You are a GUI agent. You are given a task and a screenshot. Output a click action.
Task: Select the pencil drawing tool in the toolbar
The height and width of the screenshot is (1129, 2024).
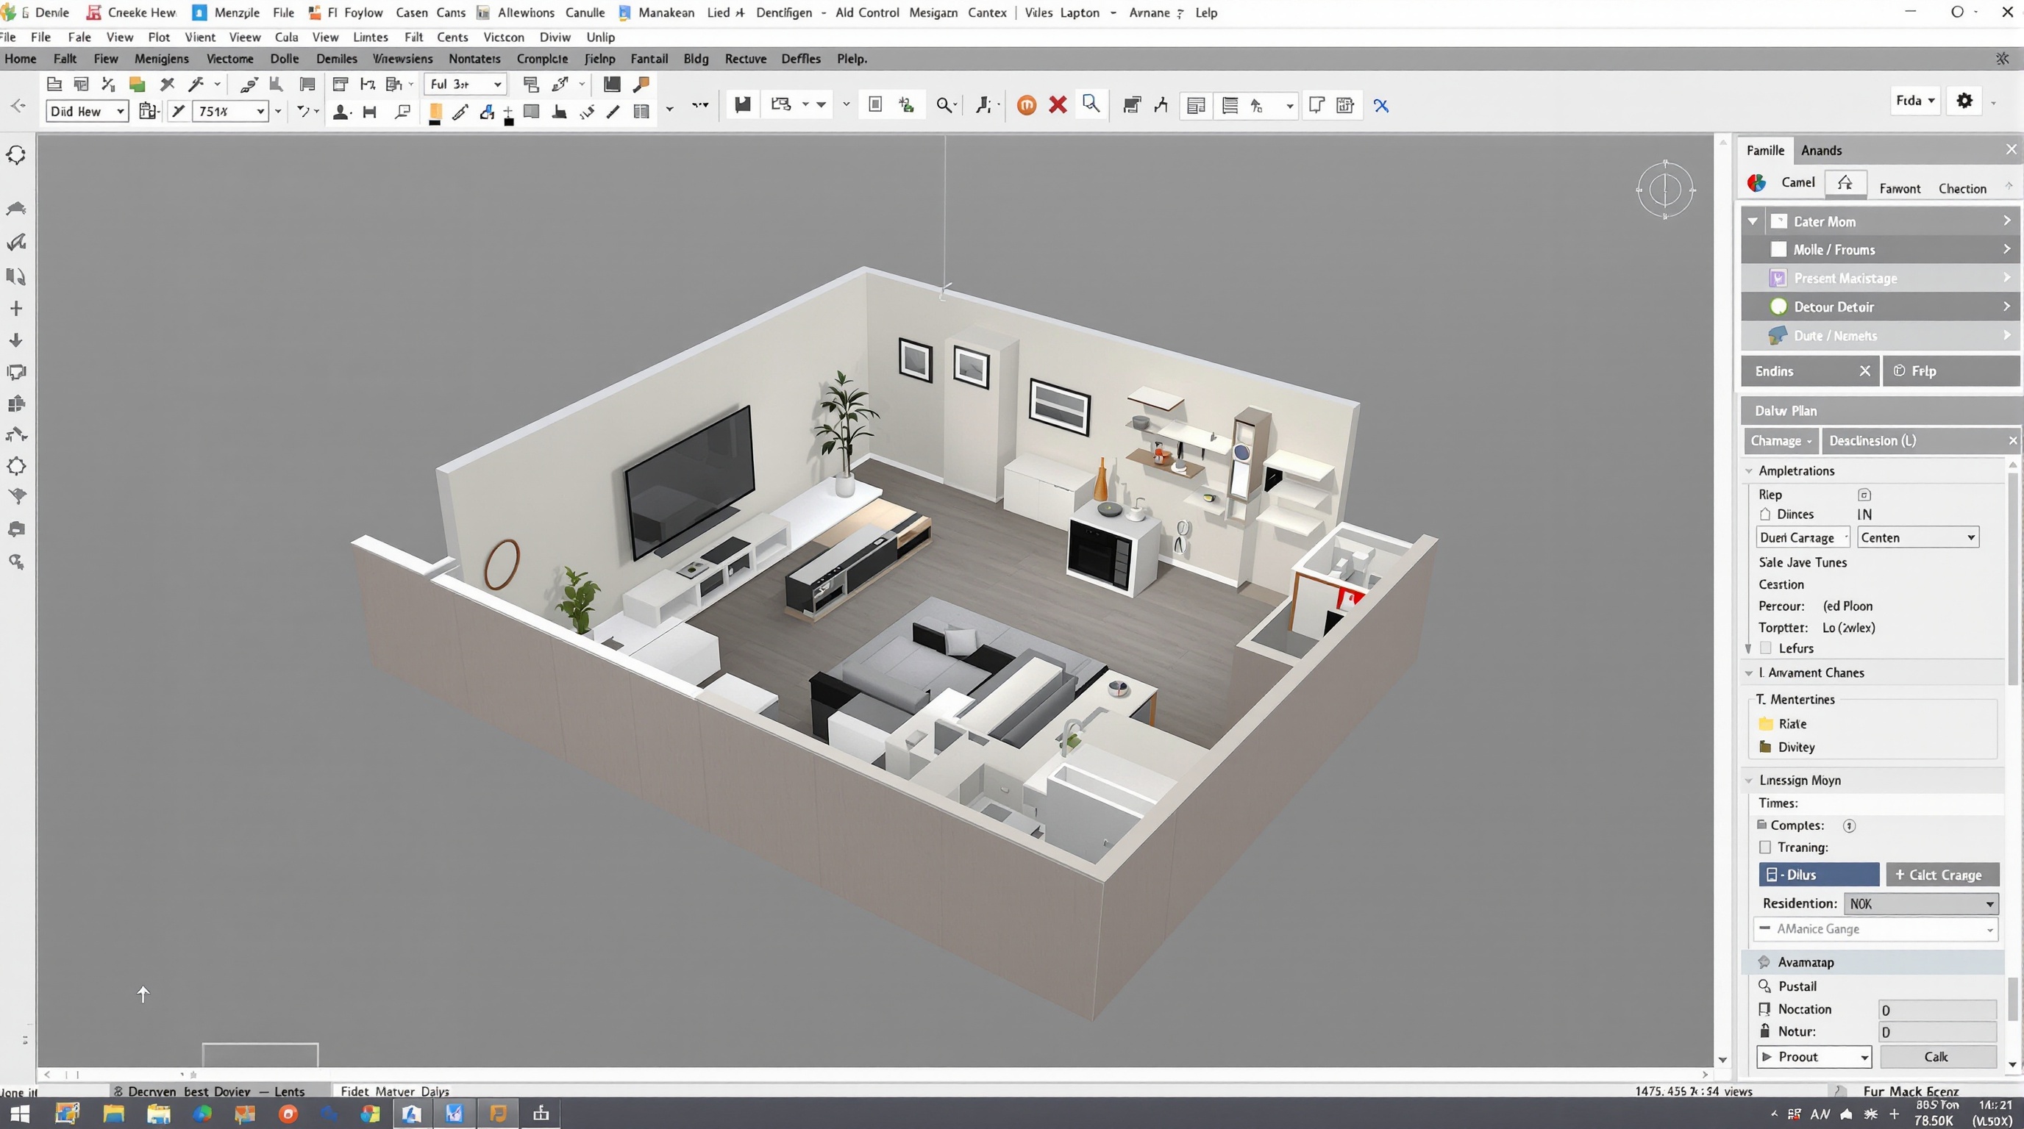point(461,112)
